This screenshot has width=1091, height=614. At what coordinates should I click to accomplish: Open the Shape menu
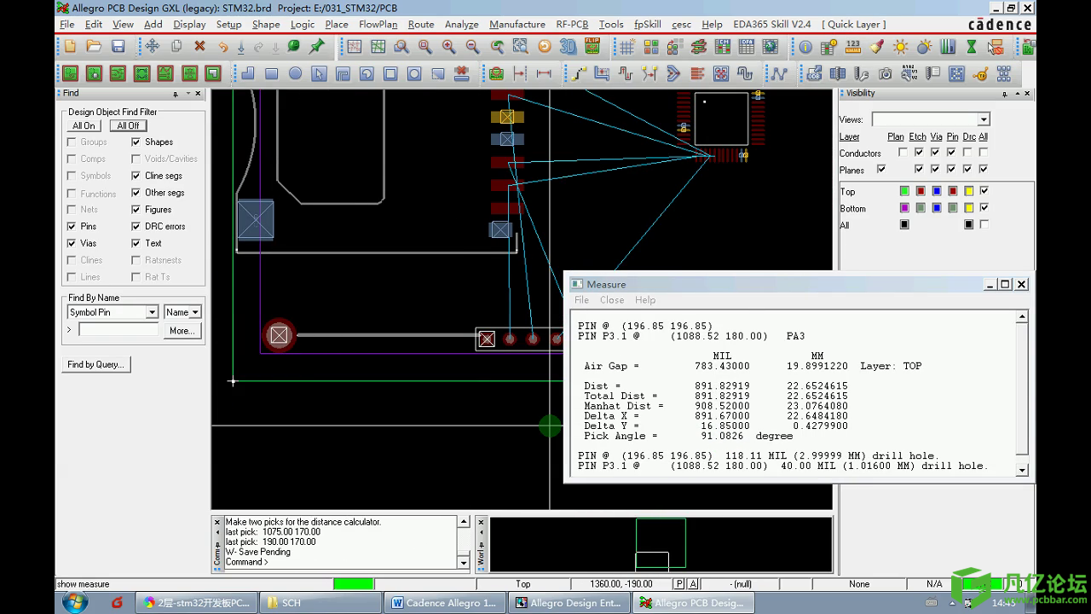[x=266, y=24]
